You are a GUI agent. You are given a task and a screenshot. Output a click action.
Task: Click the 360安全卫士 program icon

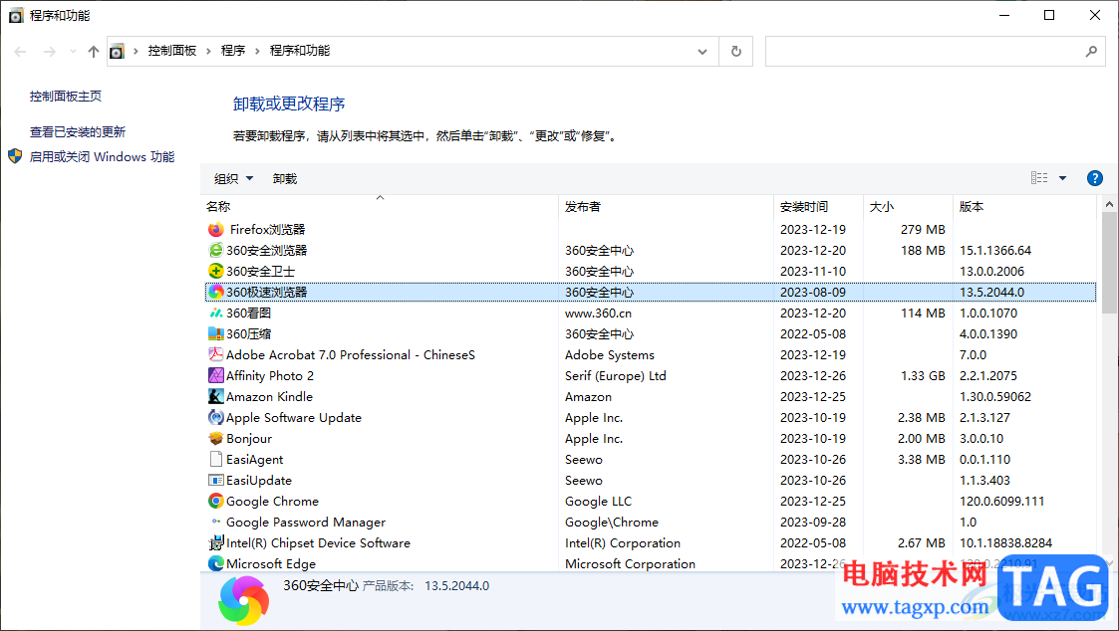tap(215, 271)
